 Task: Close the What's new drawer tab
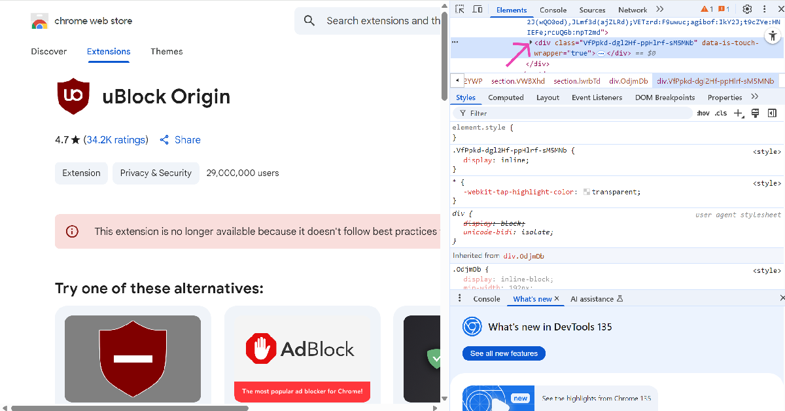click(557, 298)
